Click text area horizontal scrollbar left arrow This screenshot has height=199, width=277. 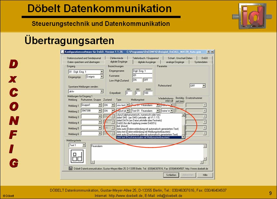pyautogui.click(x=93, y=162)
